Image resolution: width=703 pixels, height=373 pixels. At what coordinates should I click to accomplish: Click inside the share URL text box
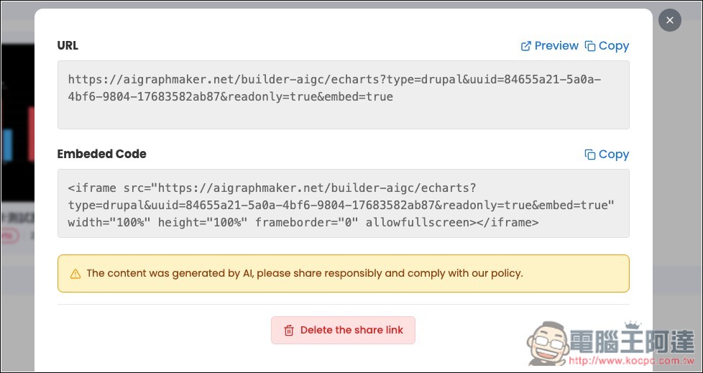(343, 95)
